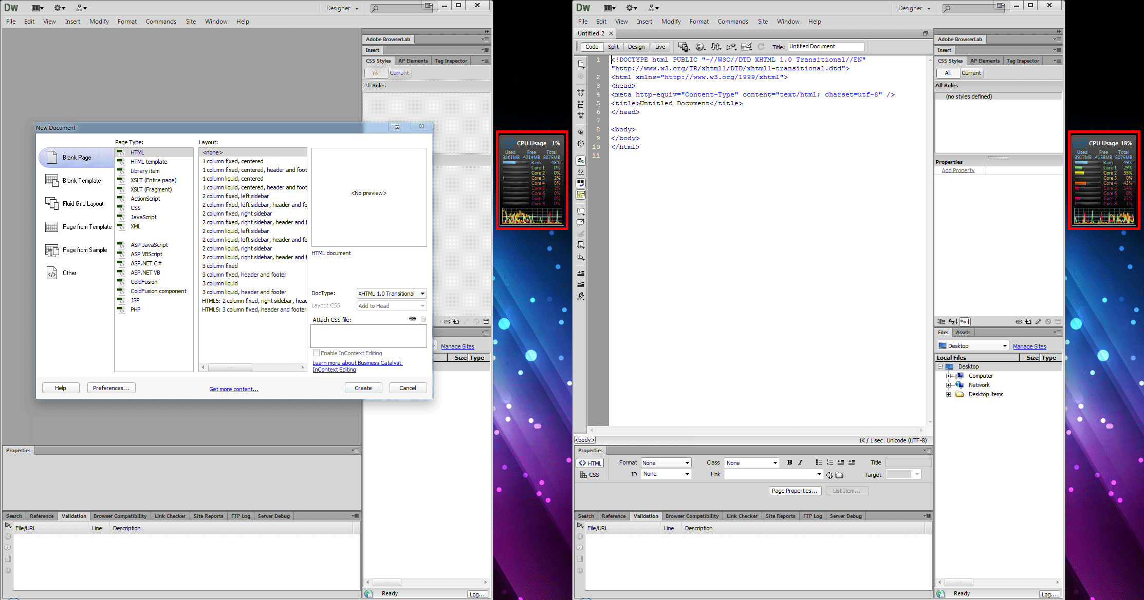
Task: Open Link field dropdown arrow in Properties
Action: [819, 474]
